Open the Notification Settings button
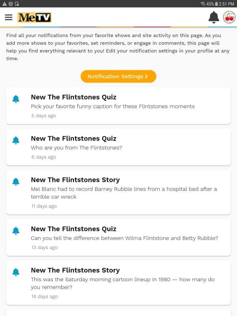Screen dimensions: 237x316 pyautogui.click(x=118, y=76)
